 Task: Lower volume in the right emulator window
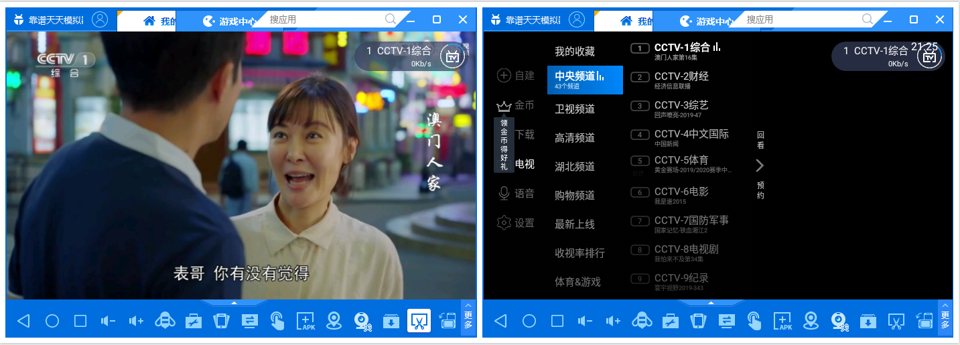pyautogui.click(x=585, y=321)
